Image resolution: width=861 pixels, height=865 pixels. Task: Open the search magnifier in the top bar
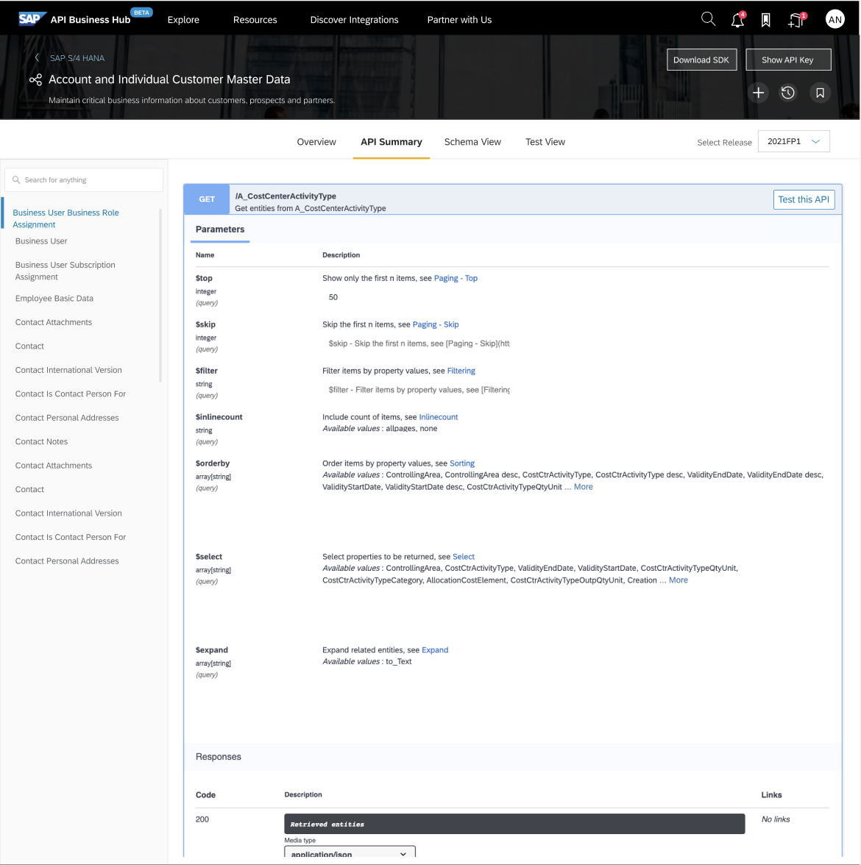[x=708, y=18]
